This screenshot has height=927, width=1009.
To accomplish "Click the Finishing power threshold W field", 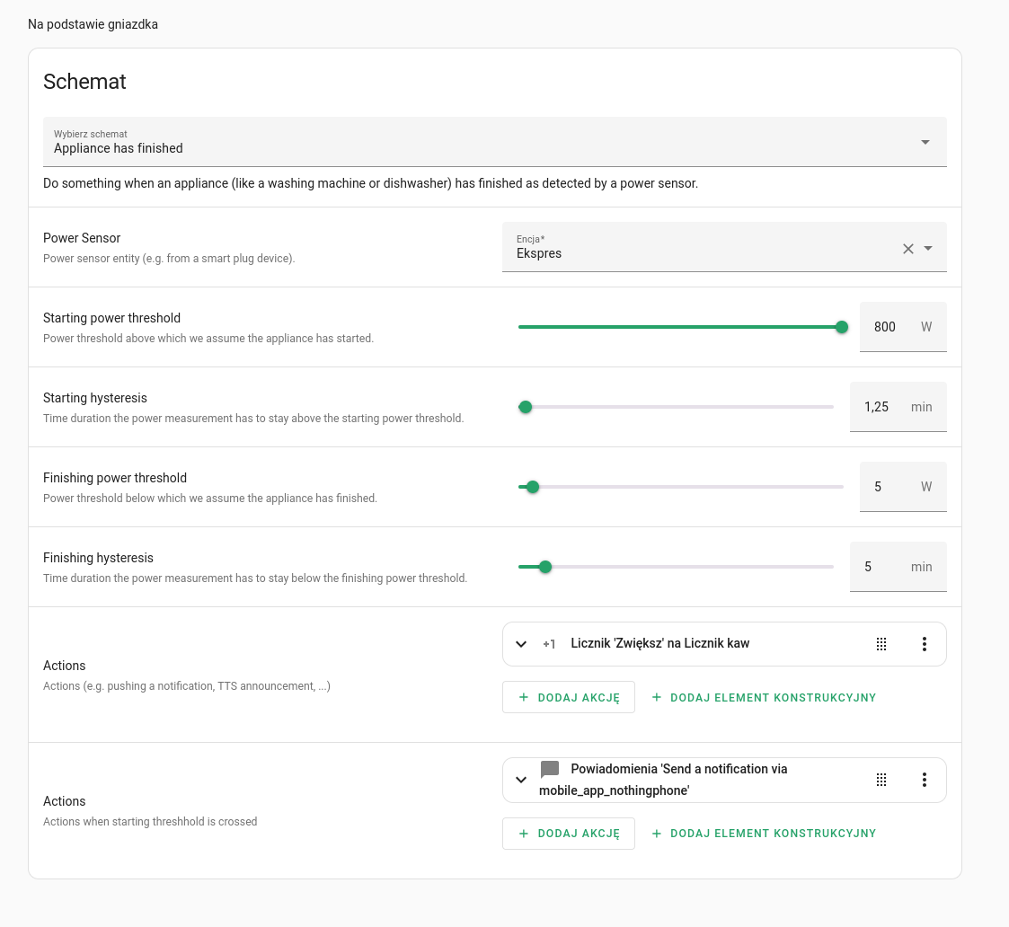I will pos(903,487).
